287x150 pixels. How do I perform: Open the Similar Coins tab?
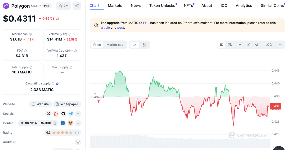(272, 6)
